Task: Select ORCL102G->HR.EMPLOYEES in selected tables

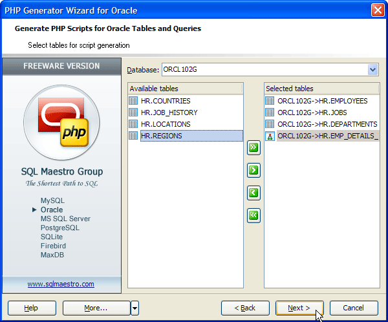Action: tap(323, 101)
